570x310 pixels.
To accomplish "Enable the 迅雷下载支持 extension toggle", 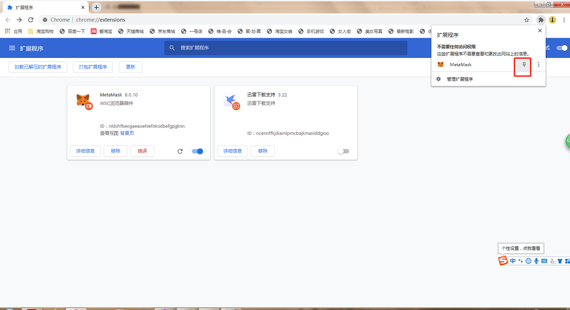I will coord(344,151).
